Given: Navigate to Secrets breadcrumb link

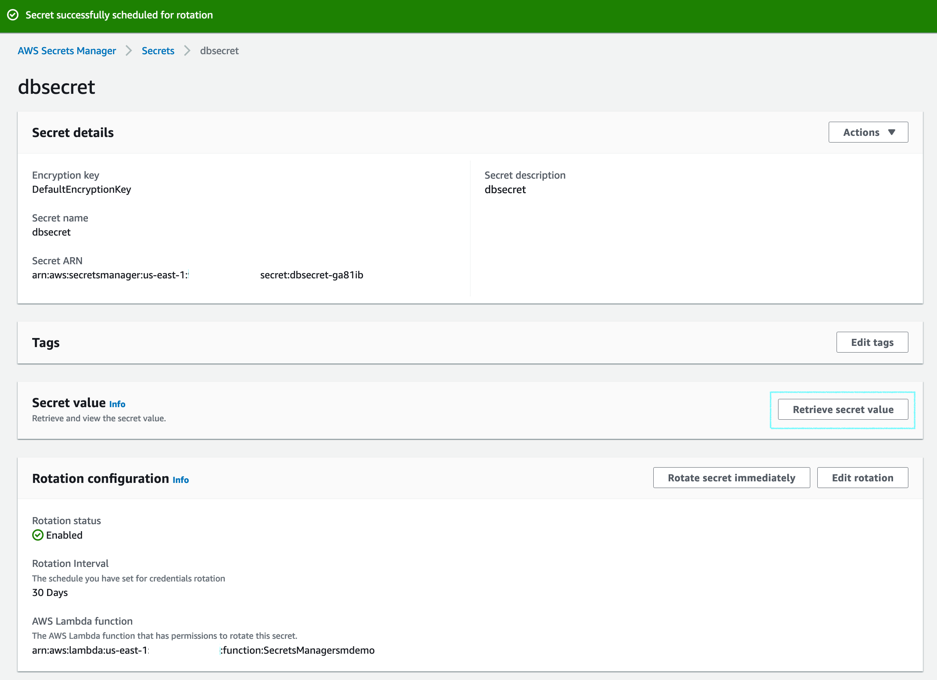Looking at the screenshot, I should (158, 50).
